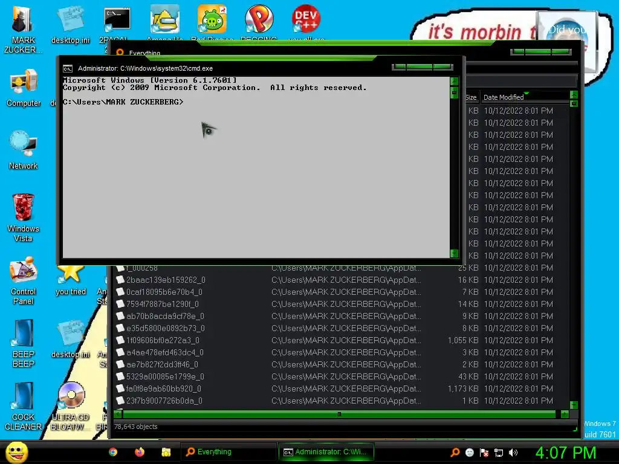Click the 1,055 KB size cell
Screen dimensions: 619x464
point(463,340)
